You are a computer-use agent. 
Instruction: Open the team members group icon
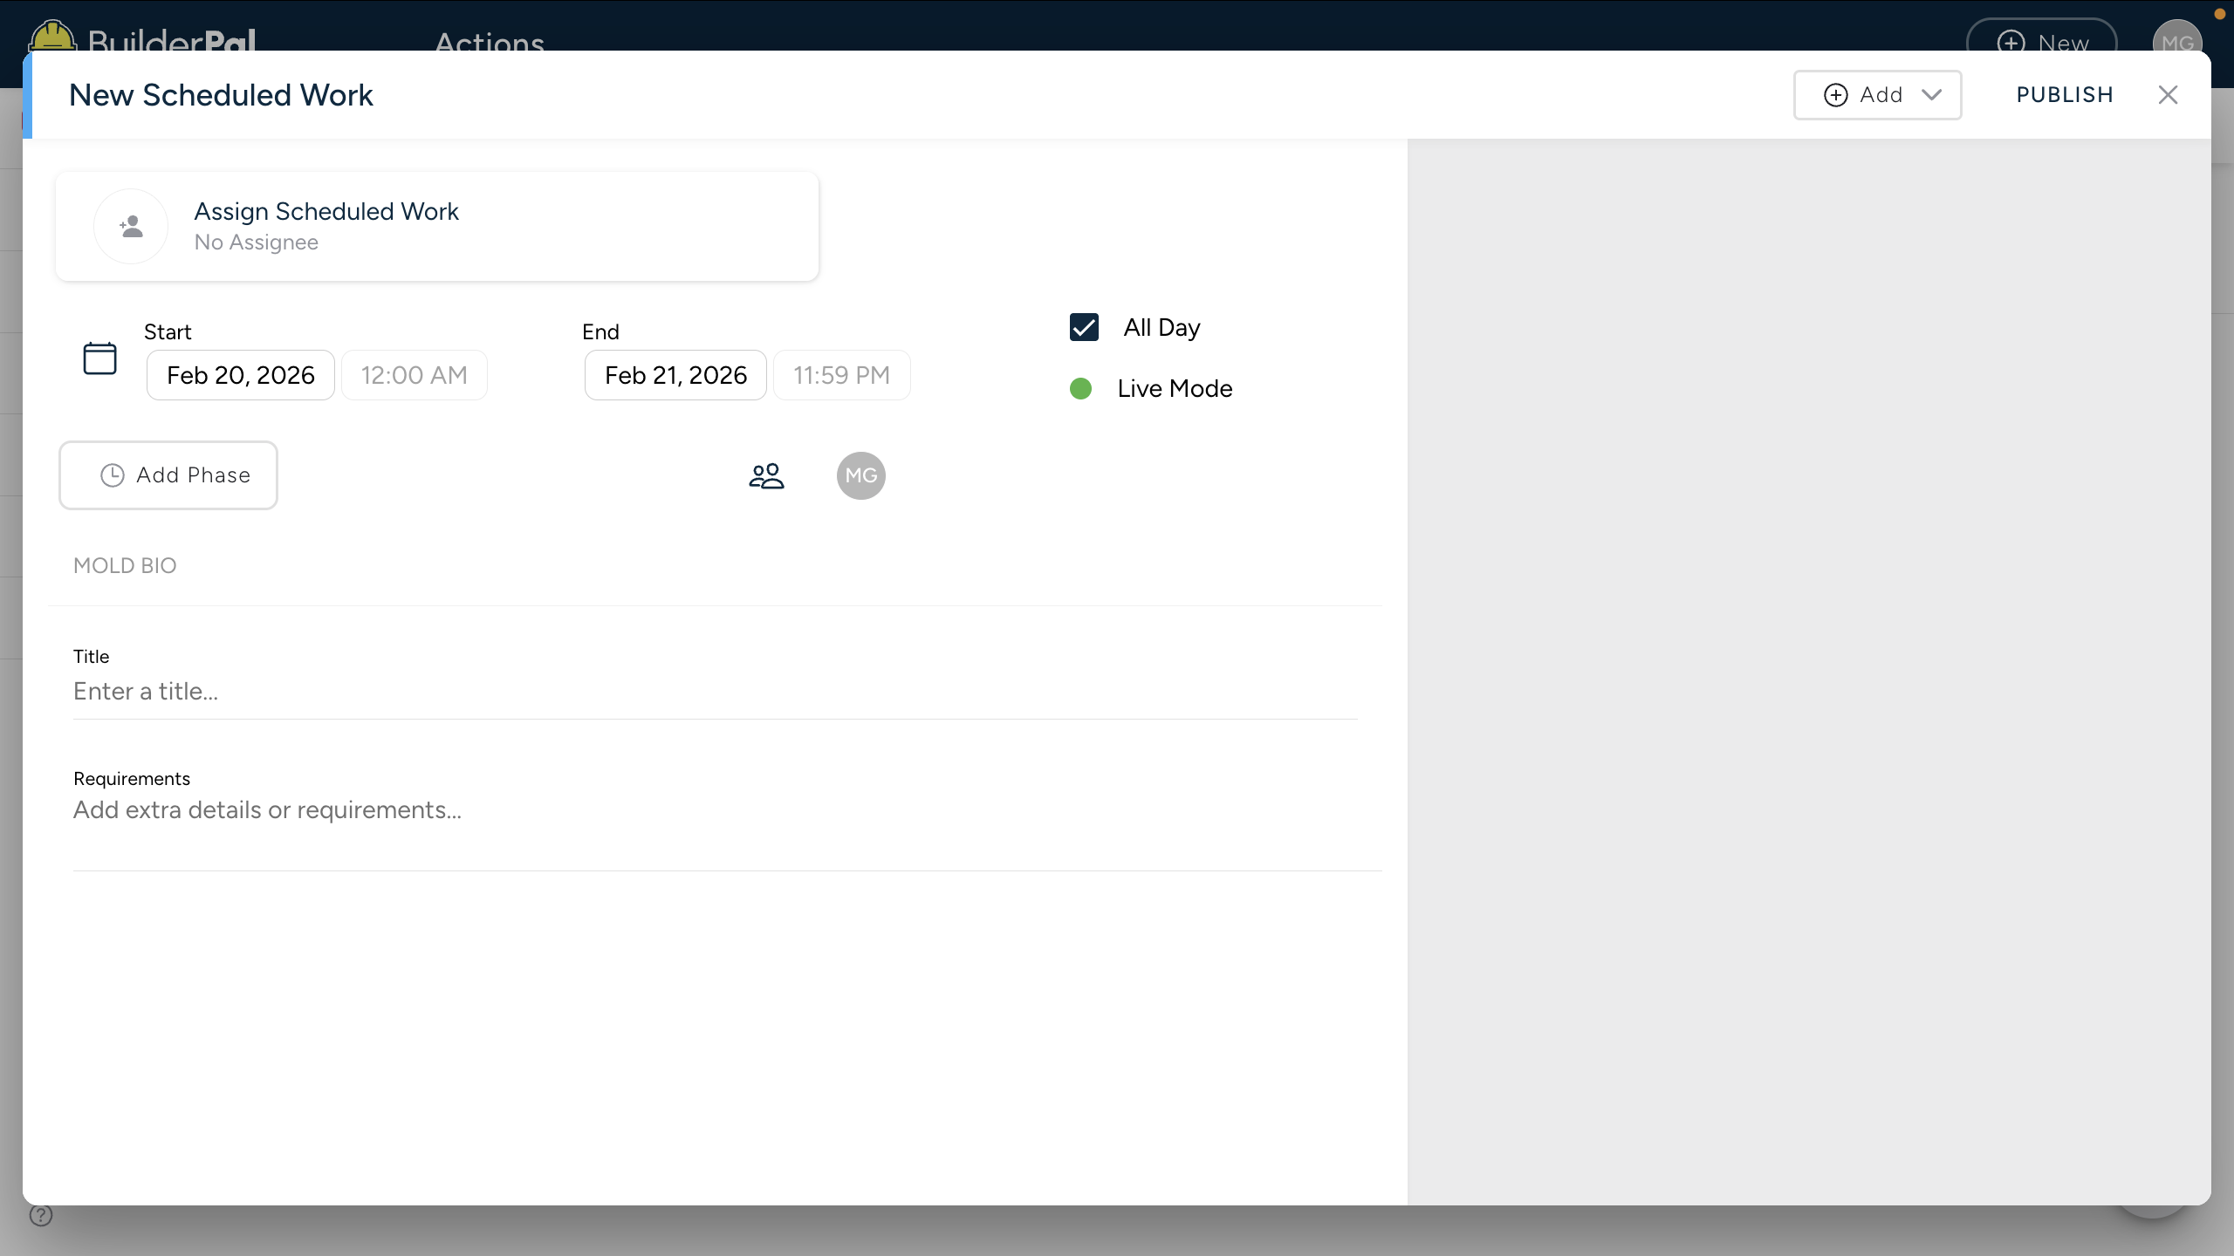[766, 475]
